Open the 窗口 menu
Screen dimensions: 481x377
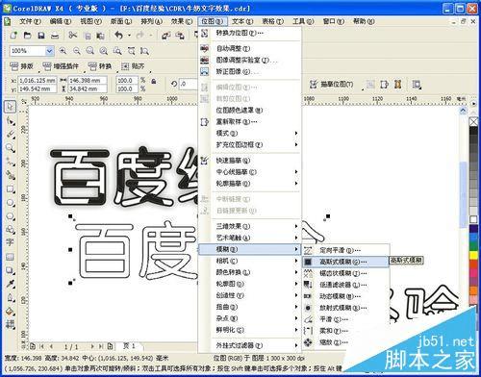[x=334, y=21]
